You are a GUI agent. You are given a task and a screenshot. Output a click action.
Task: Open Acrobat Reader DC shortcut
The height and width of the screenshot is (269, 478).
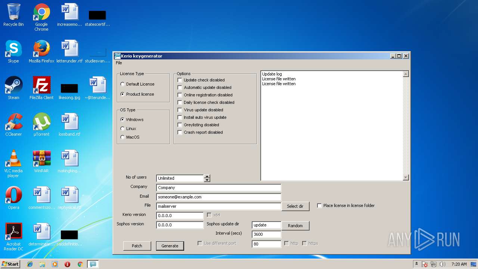coord(13,237)
